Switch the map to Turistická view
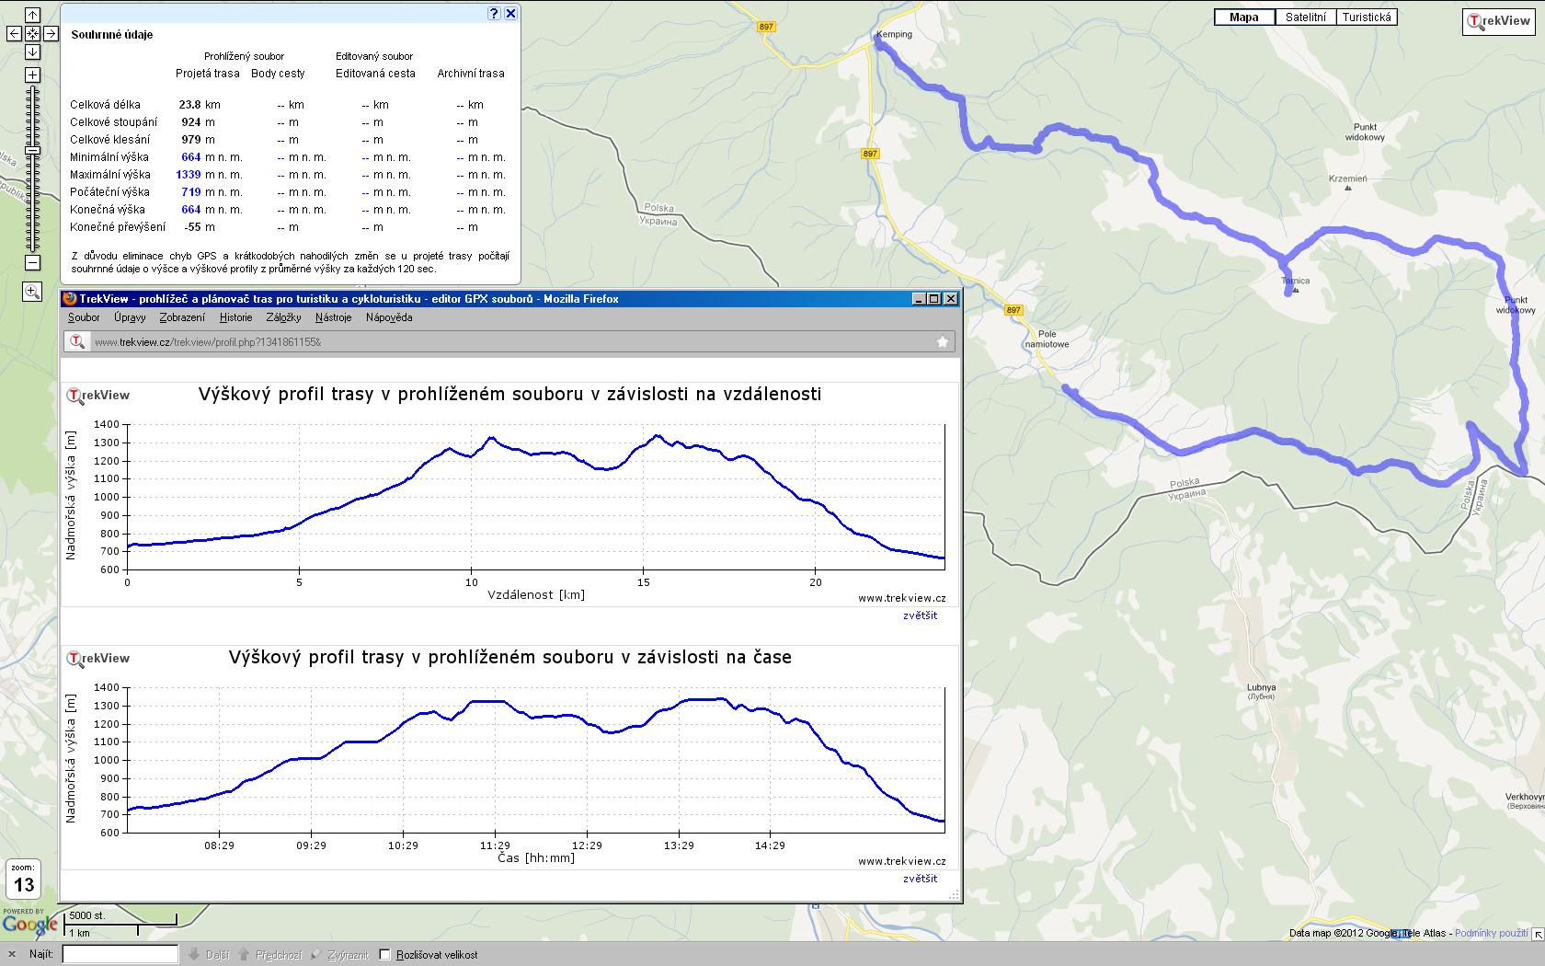Screen dimensions: 1545x966 pyautogui.click(x=1367, y=17)
